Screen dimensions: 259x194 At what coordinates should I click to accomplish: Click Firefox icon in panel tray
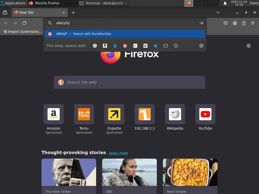click(189, 3)
